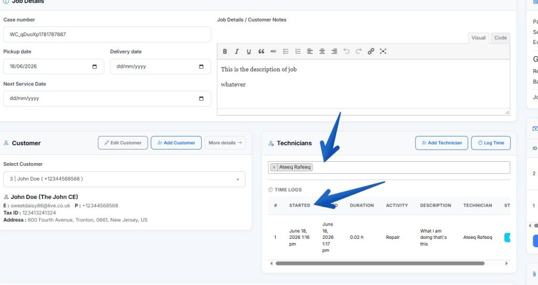Click Add Technician button

click(x=441, y=143)
